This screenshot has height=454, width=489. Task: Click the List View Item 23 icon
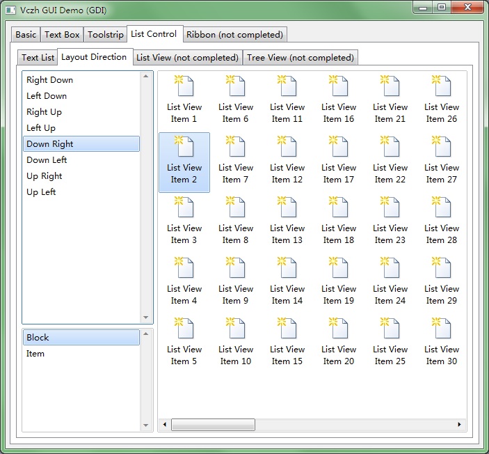[390, 207]
